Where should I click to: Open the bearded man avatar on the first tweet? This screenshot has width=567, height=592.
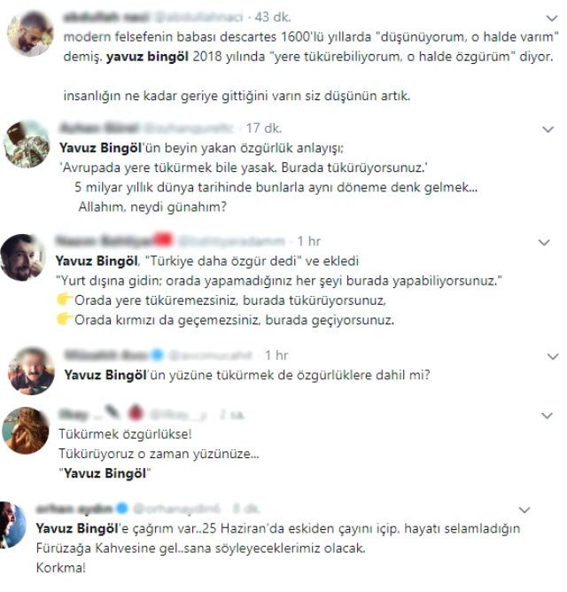coord(31,33)
